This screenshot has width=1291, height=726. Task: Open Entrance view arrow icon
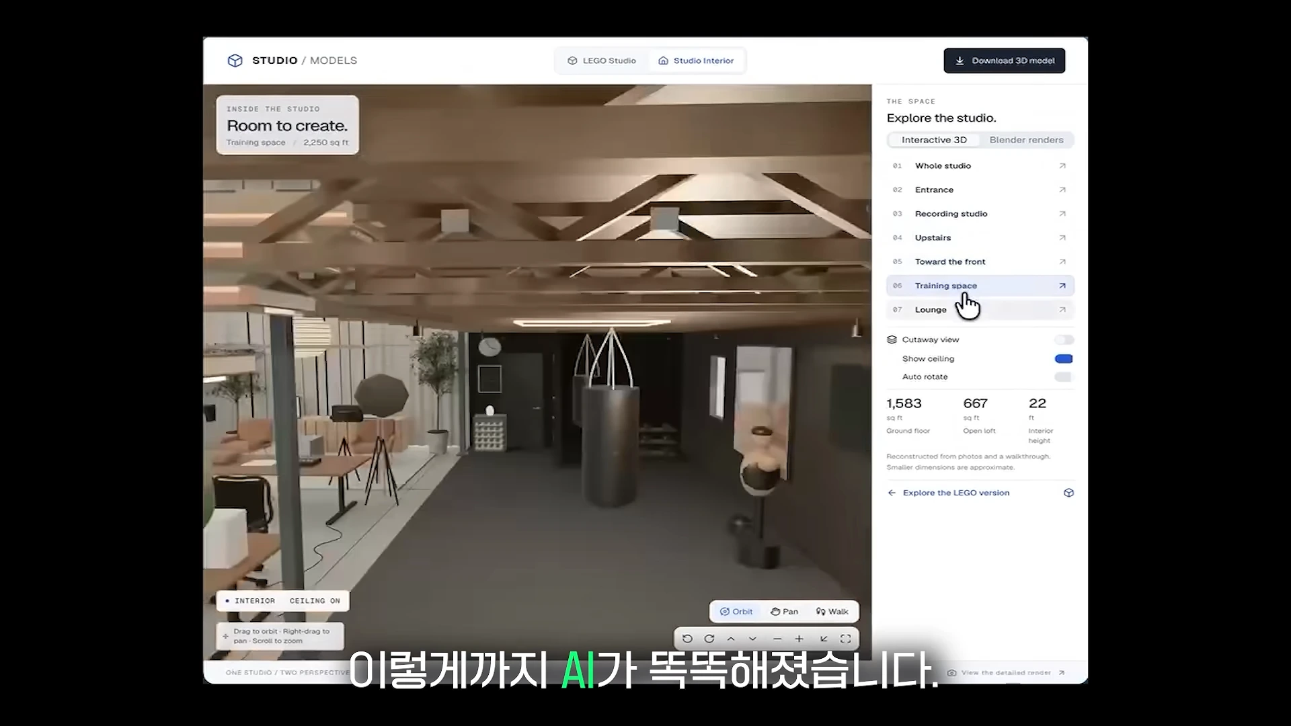(1062, 190)
